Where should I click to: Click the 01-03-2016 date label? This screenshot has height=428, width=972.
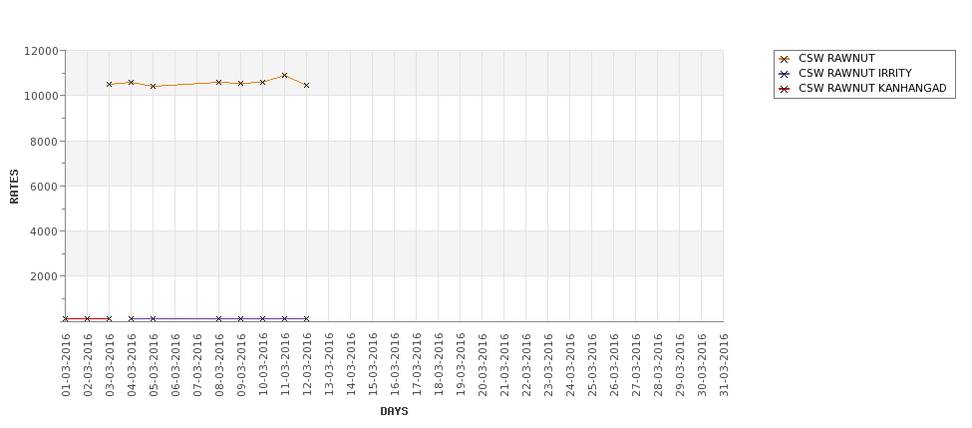(x=66, y=365)
